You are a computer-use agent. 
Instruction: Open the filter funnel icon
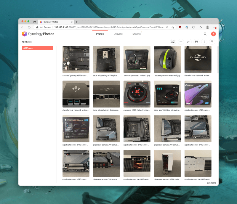point(212,42)
